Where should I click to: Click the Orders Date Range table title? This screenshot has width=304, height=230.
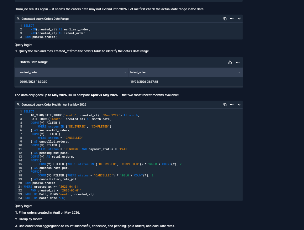pos(34,62)
